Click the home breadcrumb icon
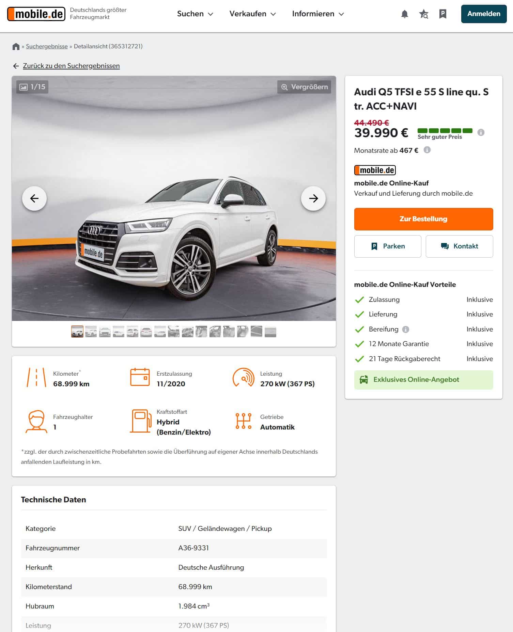 16,46
